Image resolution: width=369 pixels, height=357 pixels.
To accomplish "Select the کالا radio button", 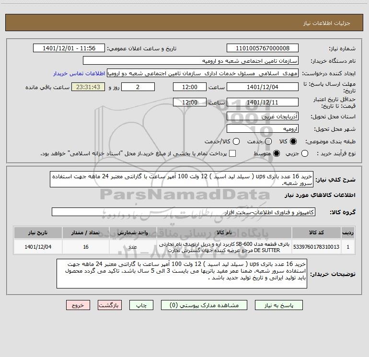I will click(293, 141).
